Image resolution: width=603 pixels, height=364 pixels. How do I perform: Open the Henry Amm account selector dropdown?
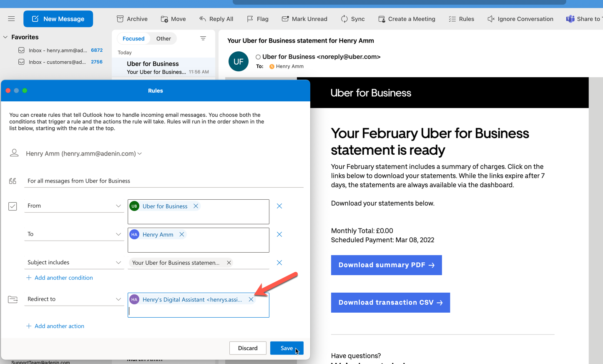point(84,153)
